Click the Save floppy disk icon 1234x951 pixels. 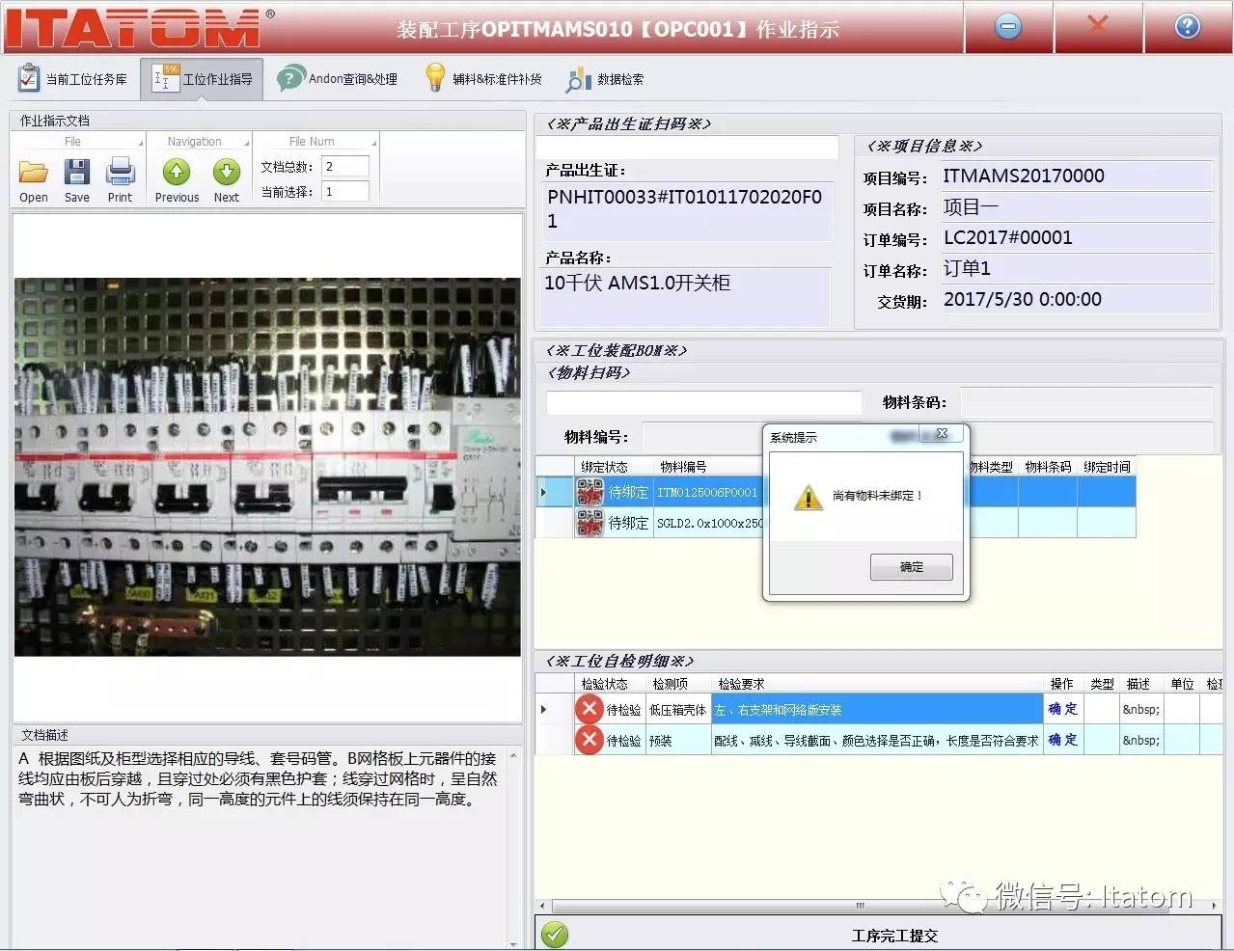[x=77, y=174]
